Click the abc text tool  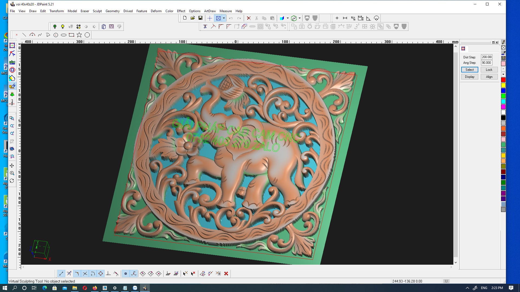coord(12,62)
